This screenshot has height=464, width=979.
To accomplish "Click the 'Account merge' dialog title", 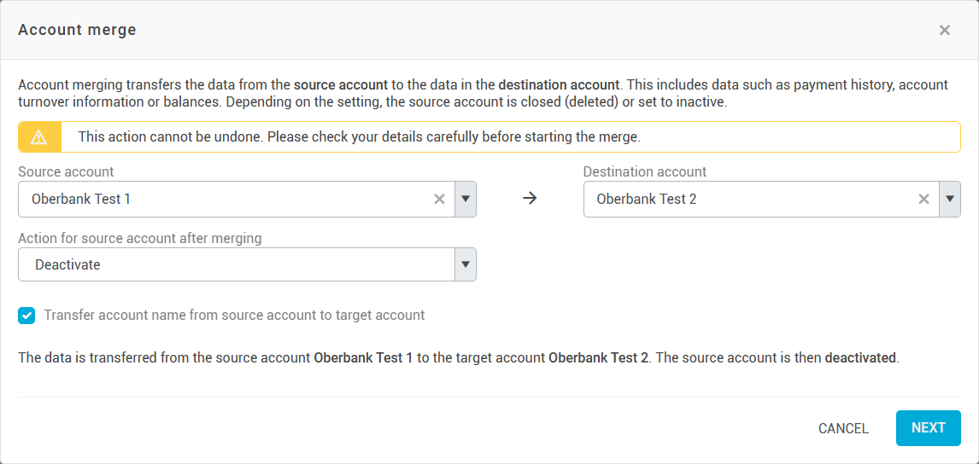I will (x=77, y=30).
